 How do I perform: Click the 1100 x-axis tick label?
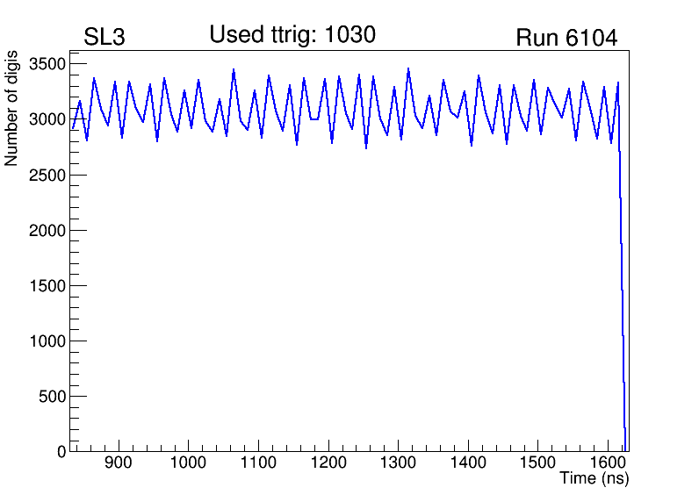[257, 463]
